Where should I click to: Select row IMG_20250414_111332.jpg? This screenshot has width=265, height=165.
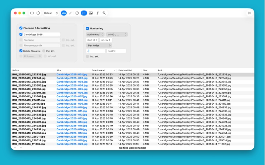(x=132, y=144)
